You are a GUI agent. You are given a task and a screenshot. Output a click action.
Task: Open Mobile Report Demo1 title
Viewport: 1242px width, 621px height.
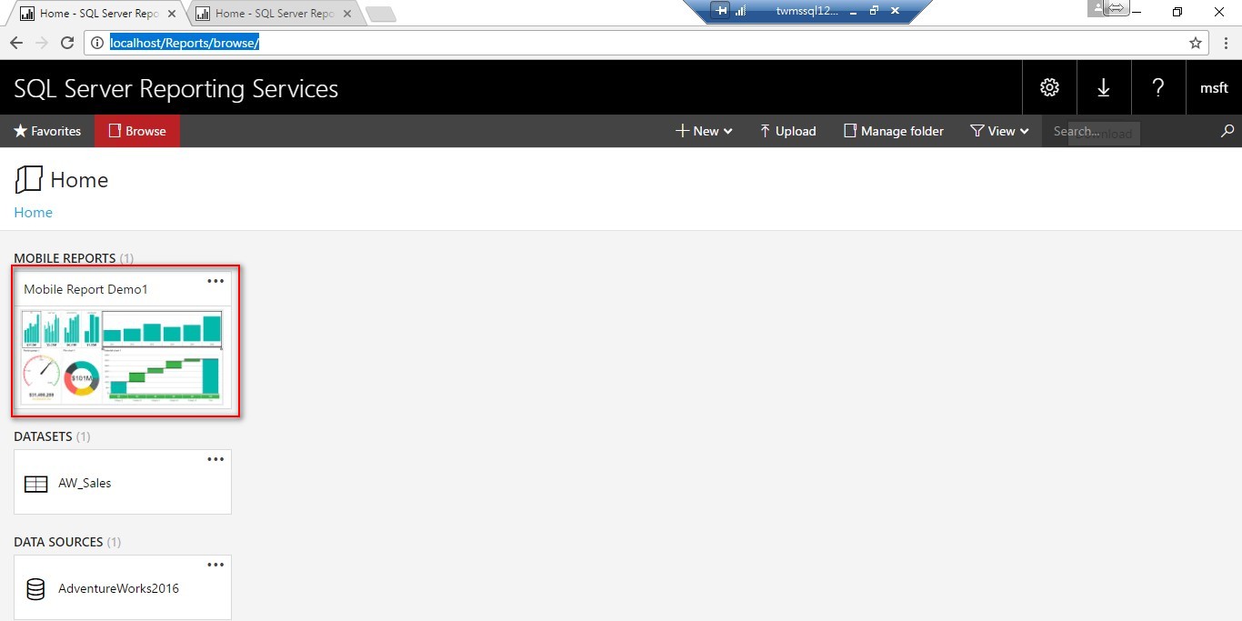tap(85, 289)
